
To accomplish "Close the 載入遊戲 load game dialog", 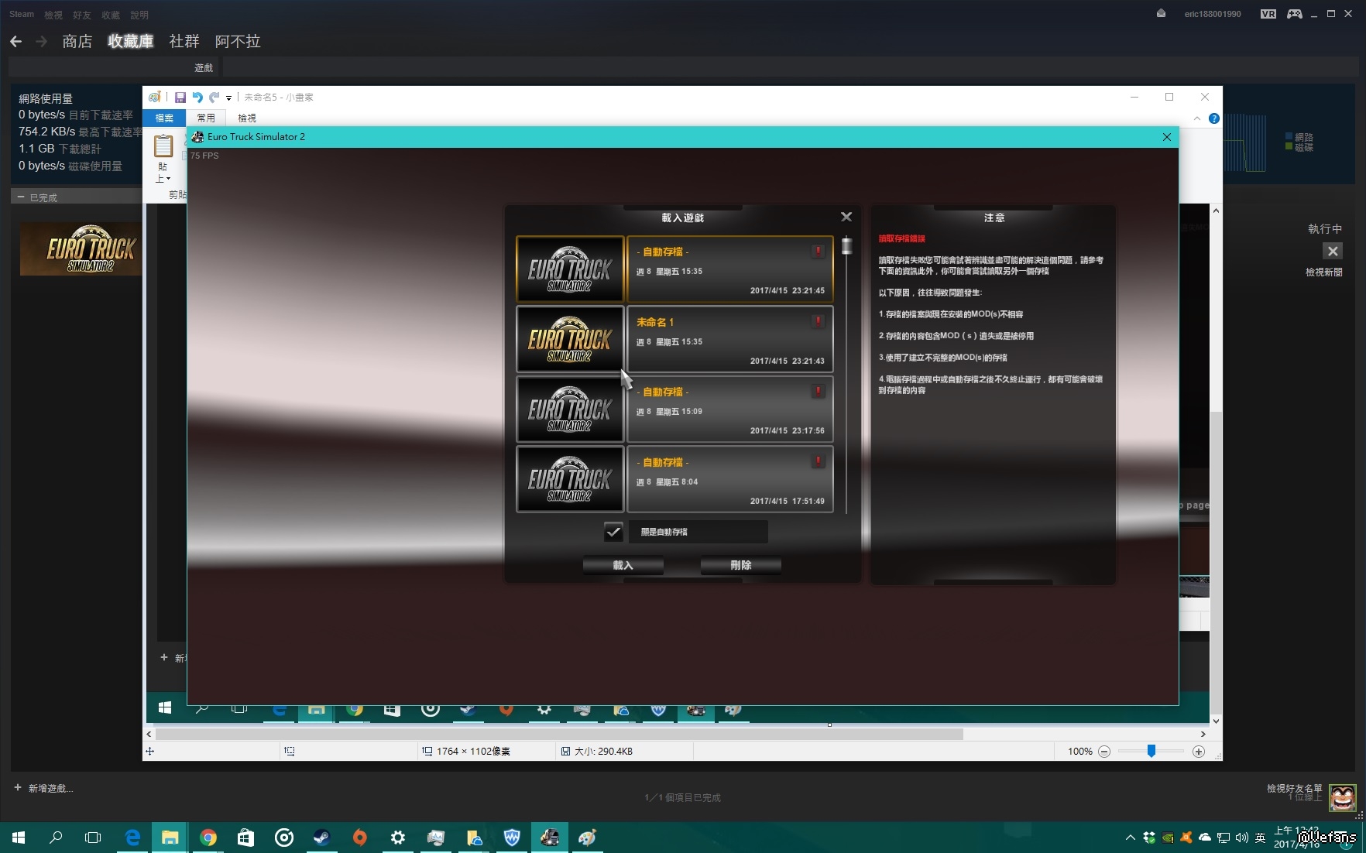I will [x=846, y=217].
